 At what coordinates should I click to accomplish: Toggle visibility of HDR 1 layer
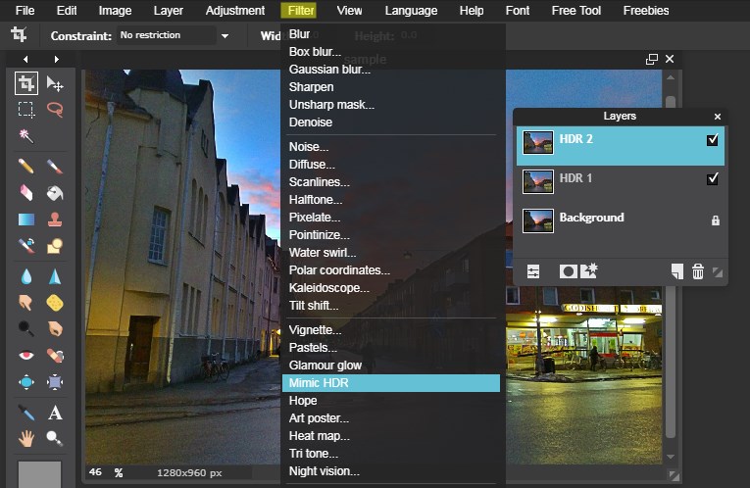[x=712, y=178]
